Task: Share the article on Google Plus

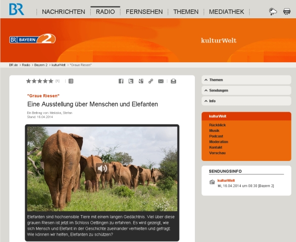Action: 141,81
